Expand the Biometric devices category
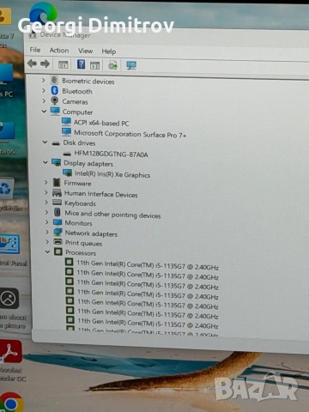This screenshot has width=309, height=412. tap(44, 81)
